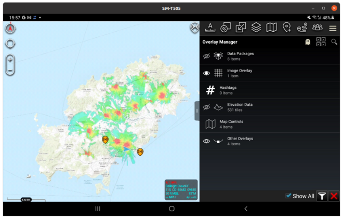Open the route planning tool
Image resolution: width=343 pixels, height=219 pixels.
(x=302, y=28)
